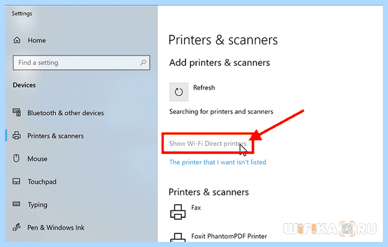Click the Find a setting search box
Screen dimensions: 388x247
[x=81, y=63]
